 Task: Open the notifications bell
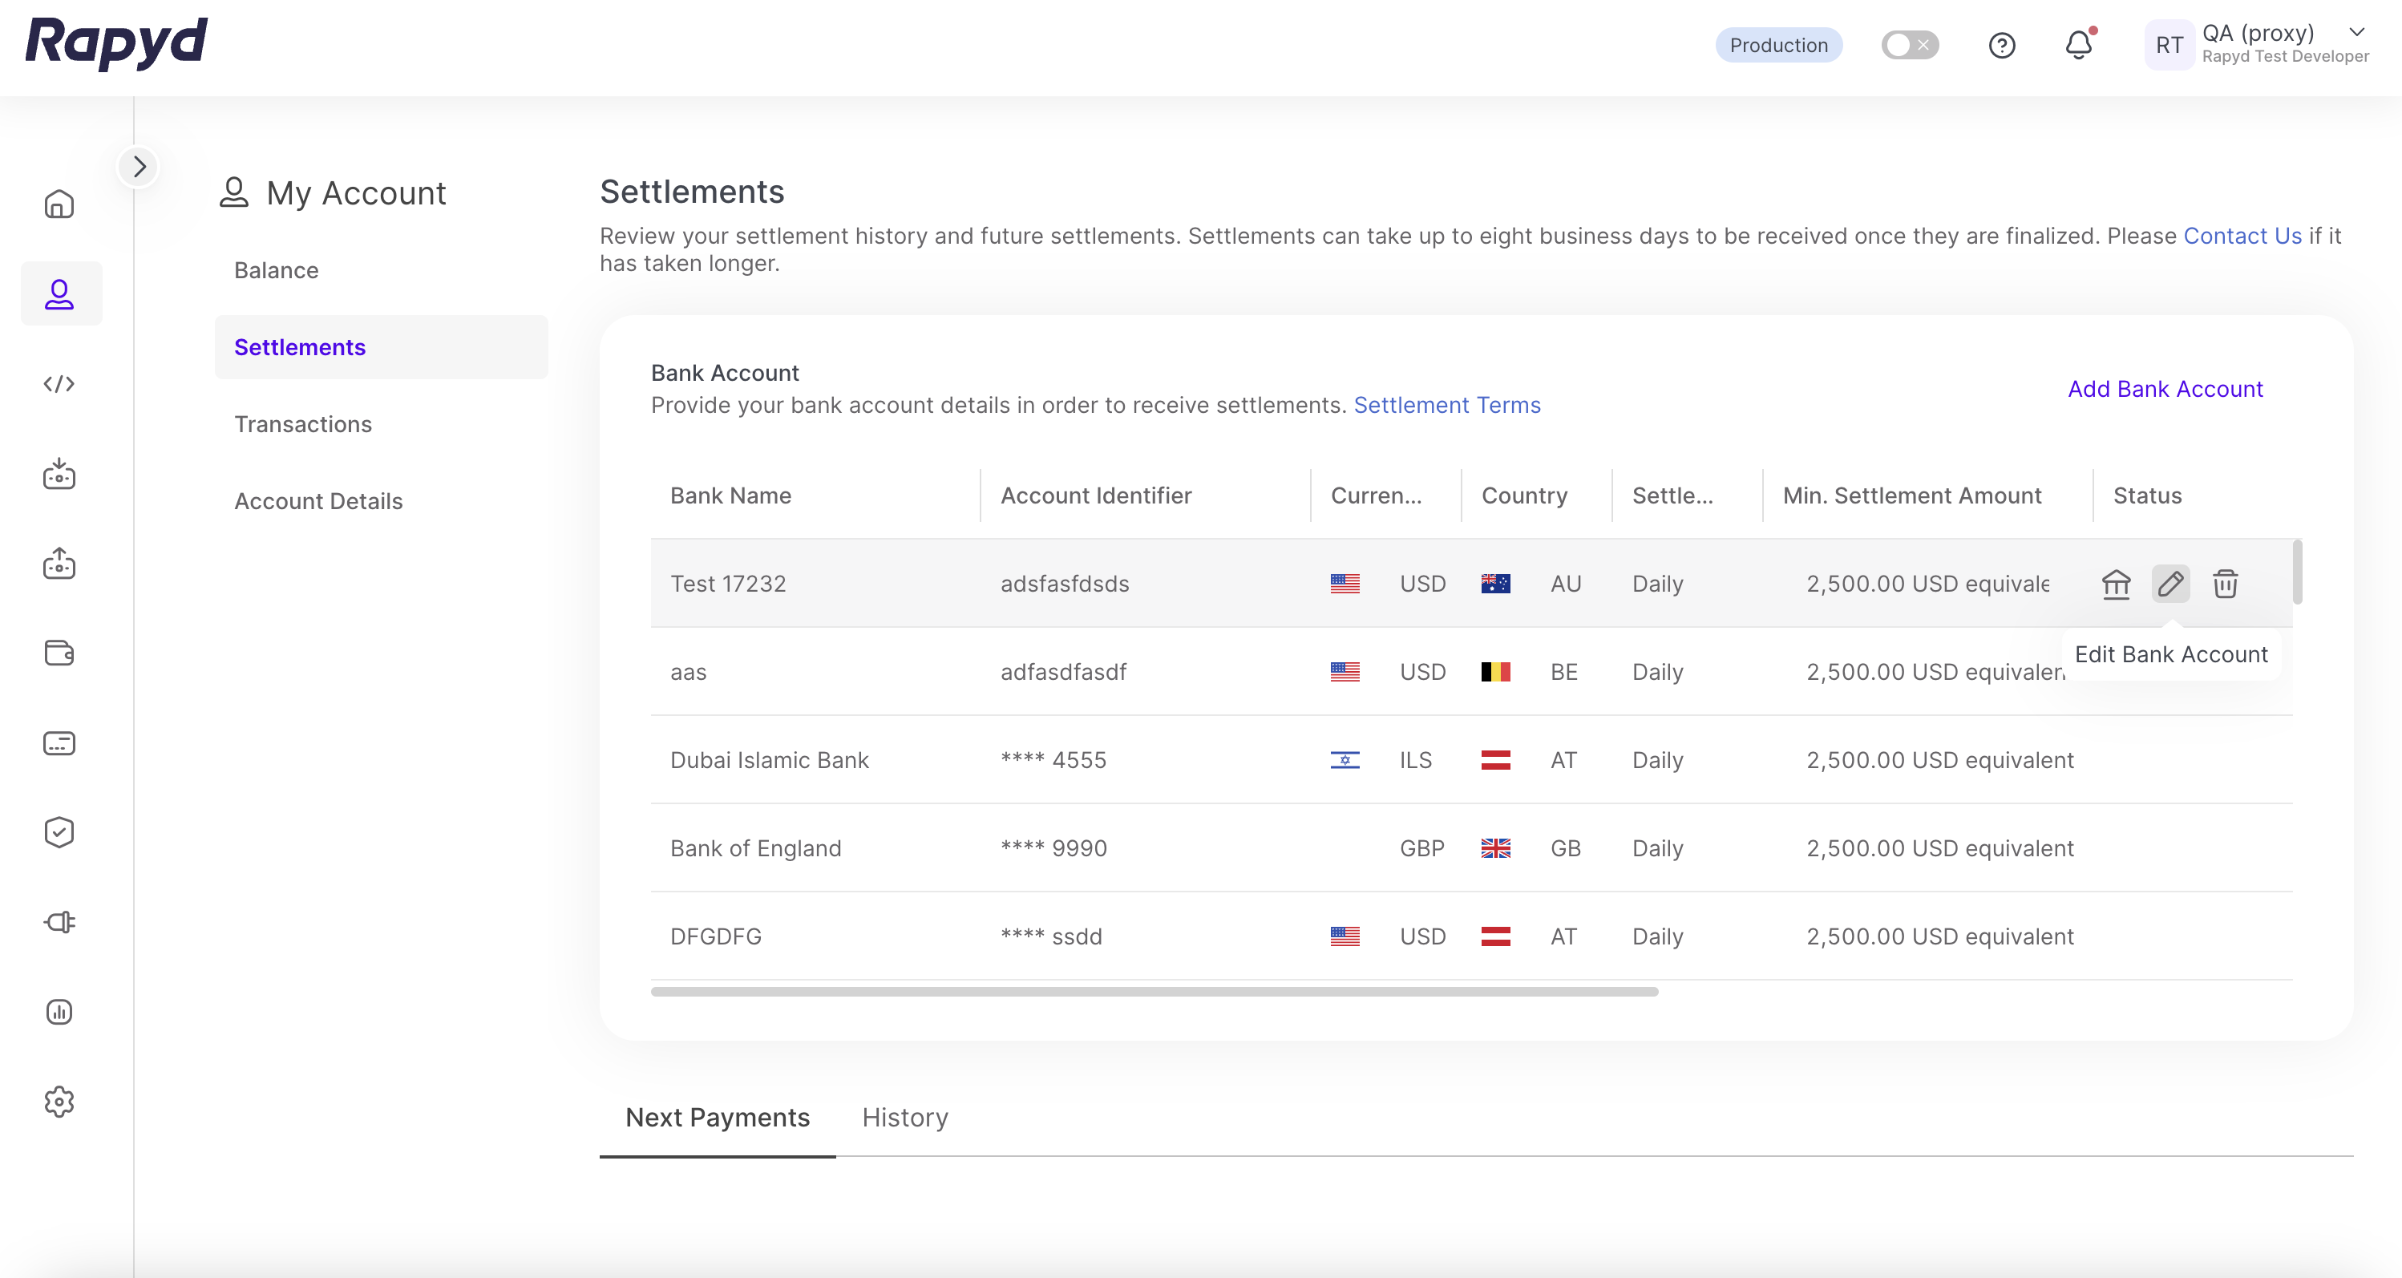coord(2078,45)
